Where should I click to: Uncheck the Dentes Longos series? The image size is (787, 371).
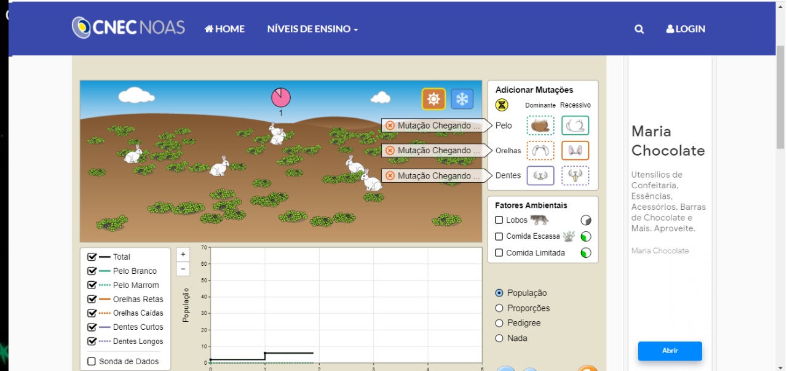tap(92, 341)
